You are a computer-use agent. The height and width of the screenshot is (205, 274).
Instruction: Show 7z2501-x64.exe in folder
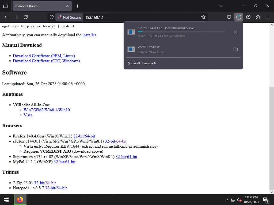[x=235, y=49]
